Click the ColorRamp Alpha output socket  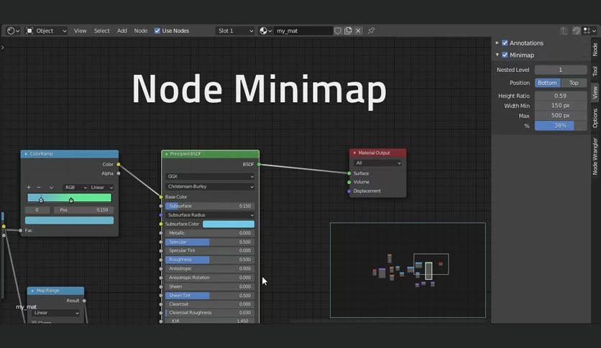(119, 173)
